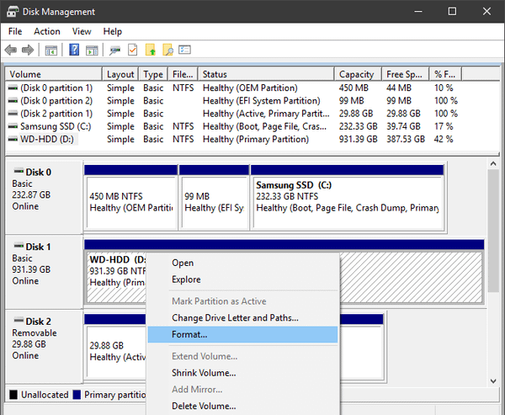Click Change Drive Letter and Paths...
Image resolution: width=505 pixels, height=415 pixels.
point(235,318)
